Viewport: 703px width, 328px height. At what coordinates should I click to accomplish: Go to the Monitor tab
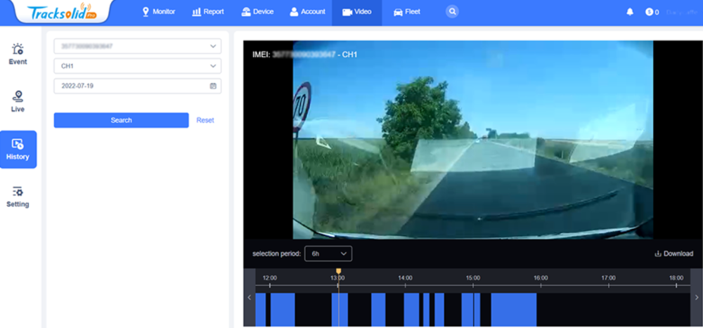[x=158, y=12]
